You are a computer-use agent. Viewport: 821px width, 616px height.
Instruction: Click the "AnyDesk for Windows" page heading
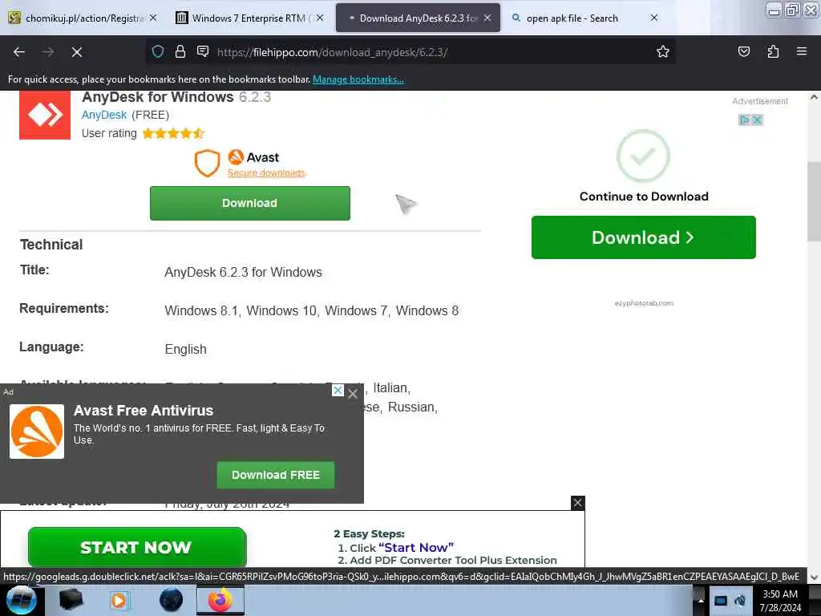pyautogui.click(x=158, y=97)
